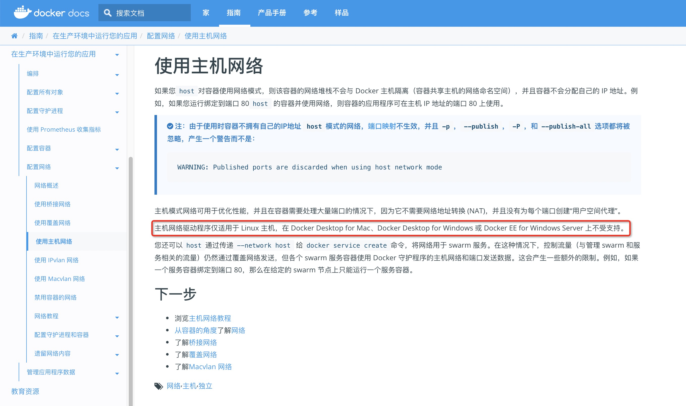The height and width of the screenshot is (406, 686).
Task: Expand the 编排 sidebar section
Action: (117, 75)
